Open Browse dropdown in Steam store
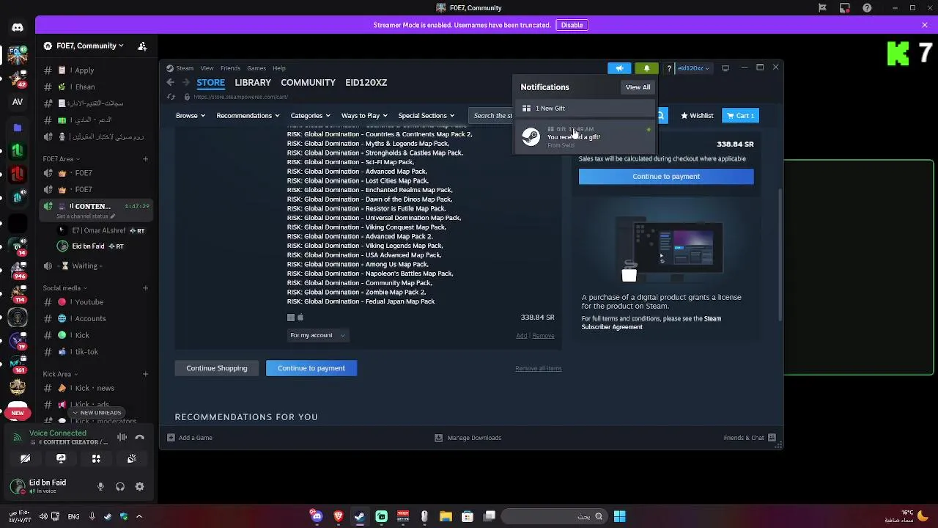Viewport: 938px width, 528px height. 190,116
